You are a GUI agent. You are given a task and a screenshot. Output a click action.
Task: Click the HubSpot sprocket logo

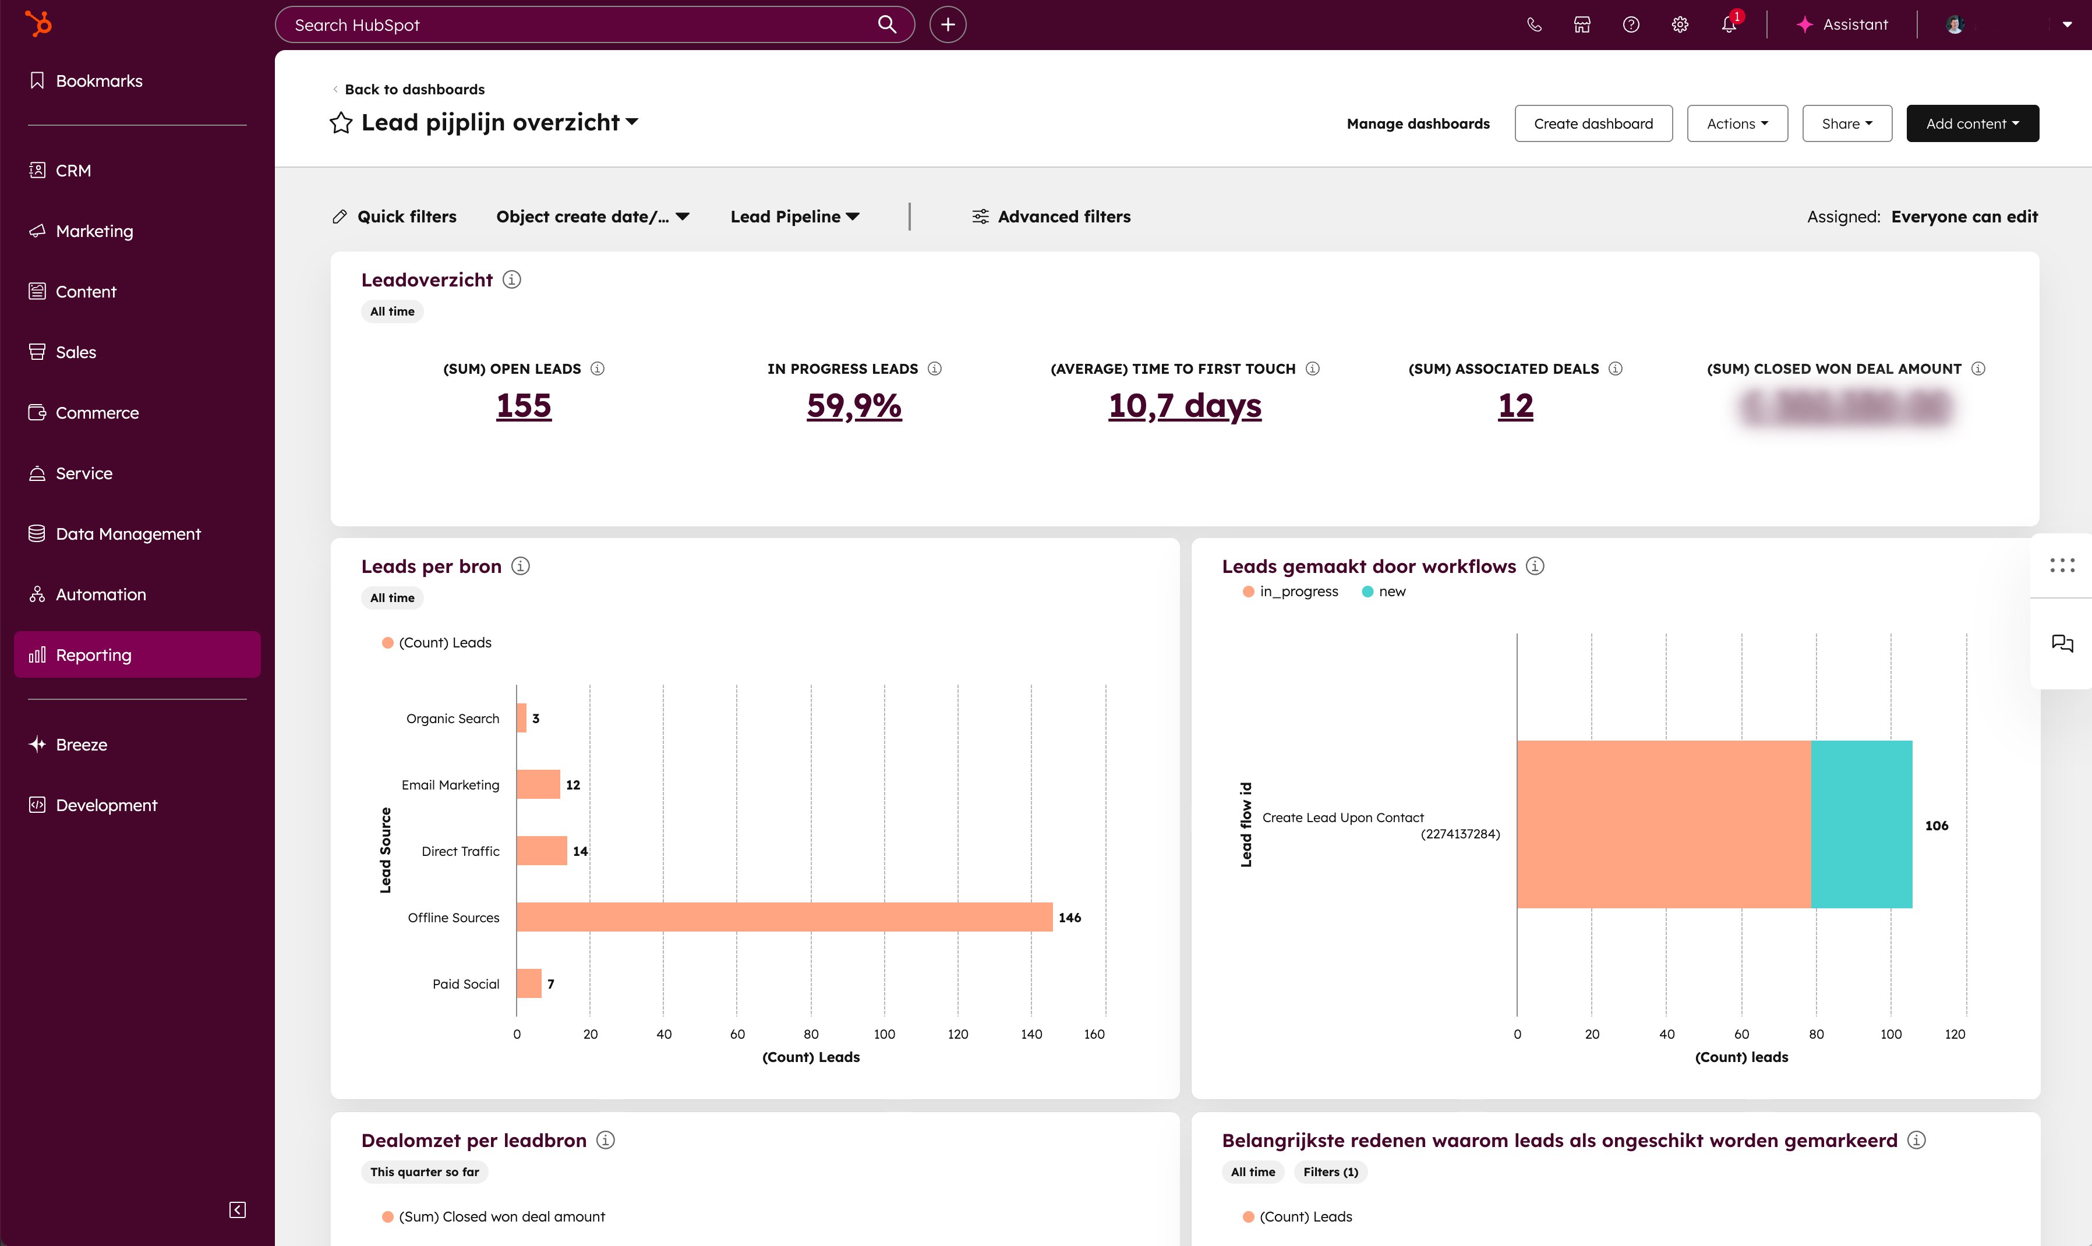click(x=38, y=23)
